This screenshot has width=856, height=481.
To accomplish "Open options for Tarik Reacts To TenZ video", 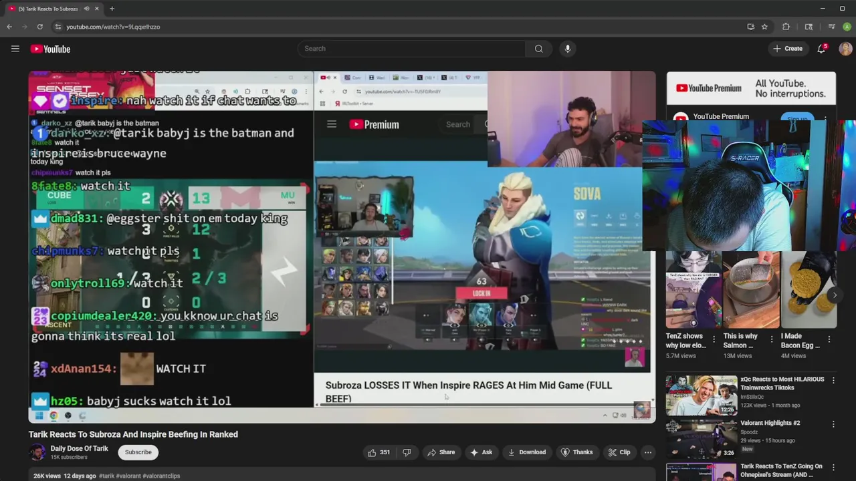I will [x=833, y=467].
